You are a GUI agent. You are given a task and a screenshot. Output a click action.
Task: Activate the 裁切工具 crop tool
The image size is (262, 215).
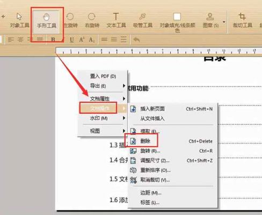click(x=242, y=20)
